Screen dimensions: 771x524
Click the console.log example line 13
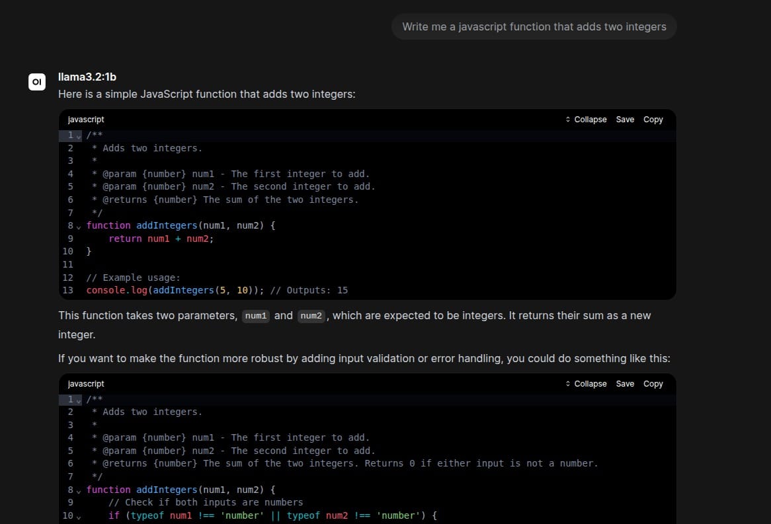click(217, 290)
